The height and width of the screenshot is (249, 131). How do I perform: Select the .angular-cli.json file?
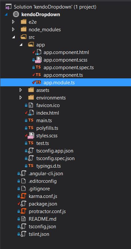pyautogui.click(x=46, y=173)
